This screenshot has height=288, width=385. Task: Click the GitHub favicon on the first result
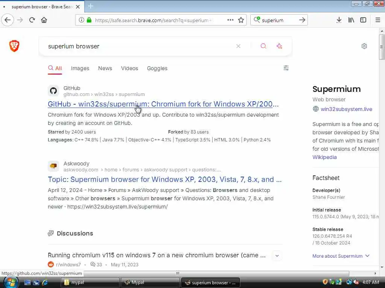(x=53, y=91)
